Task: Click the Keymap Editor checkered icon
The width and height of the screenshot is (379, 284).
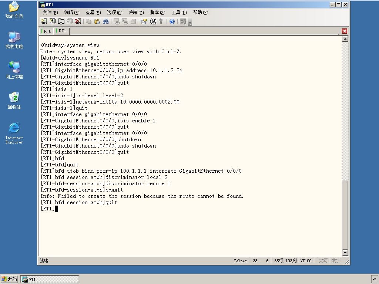Action: coord(153,21)
